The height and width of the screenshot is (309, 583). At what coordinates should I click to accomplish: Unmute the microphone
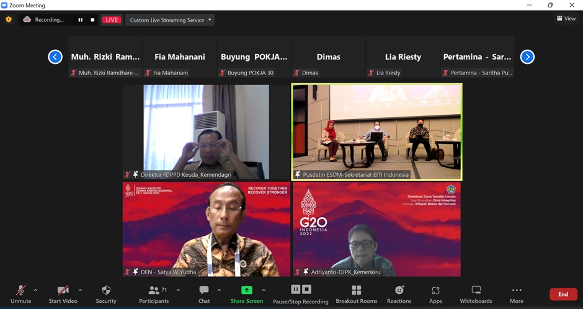coord(20,293)
